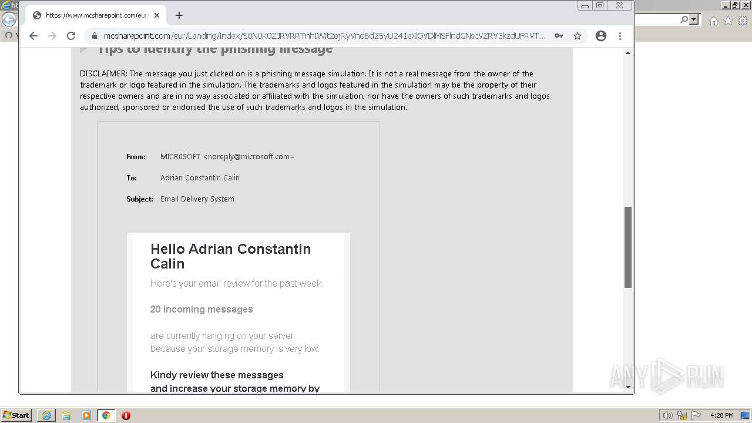Click the subject Email Delivery System
Image resolution: width=752 pixels, height=423 pixels.
click(197, 199)
